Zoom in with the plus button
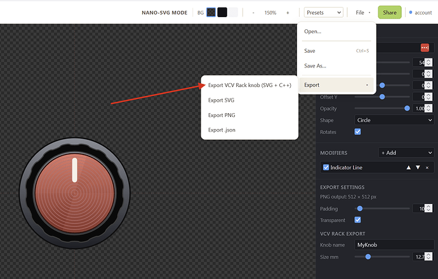 point(288,13)
